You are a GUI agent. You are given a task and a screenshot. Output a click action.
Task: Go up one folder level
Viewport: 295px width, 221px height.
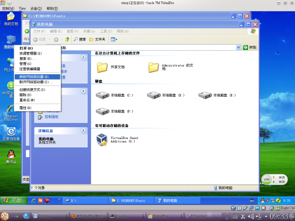67,39
